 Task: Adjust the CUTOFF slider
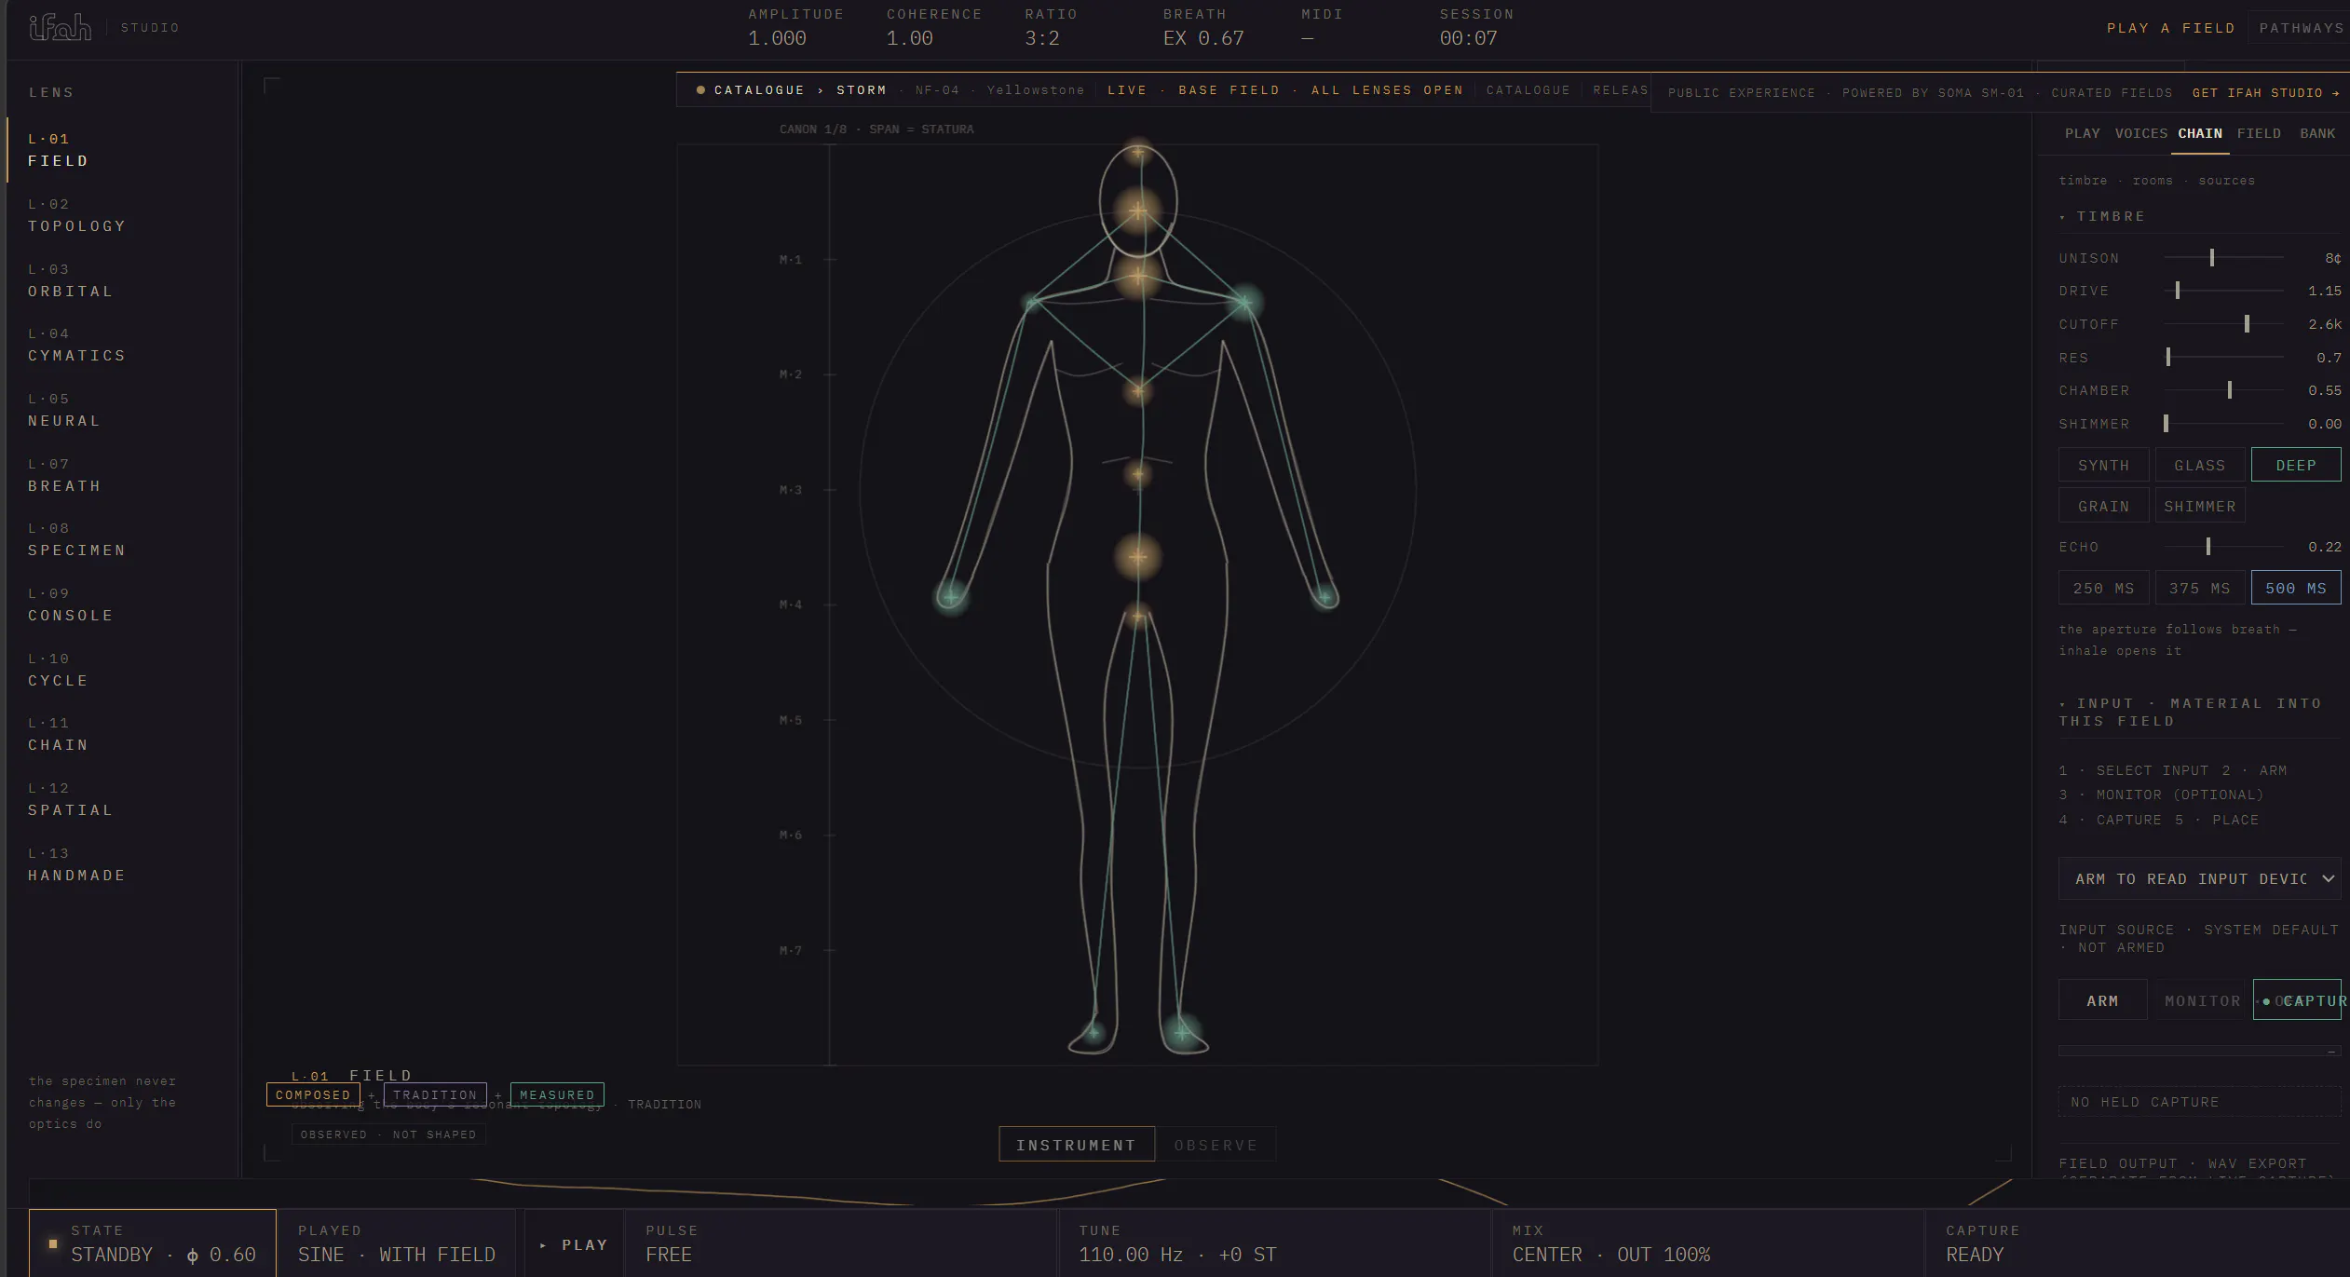pyautogui.click(x=2224, y=324)
